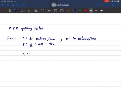Viewport: 121px width, 91px height.
Task: Add a new page
Action: point(108,5)
